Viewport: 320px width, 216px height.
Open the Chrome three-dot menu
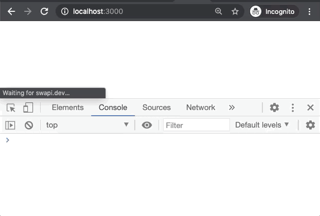point(310,11)
